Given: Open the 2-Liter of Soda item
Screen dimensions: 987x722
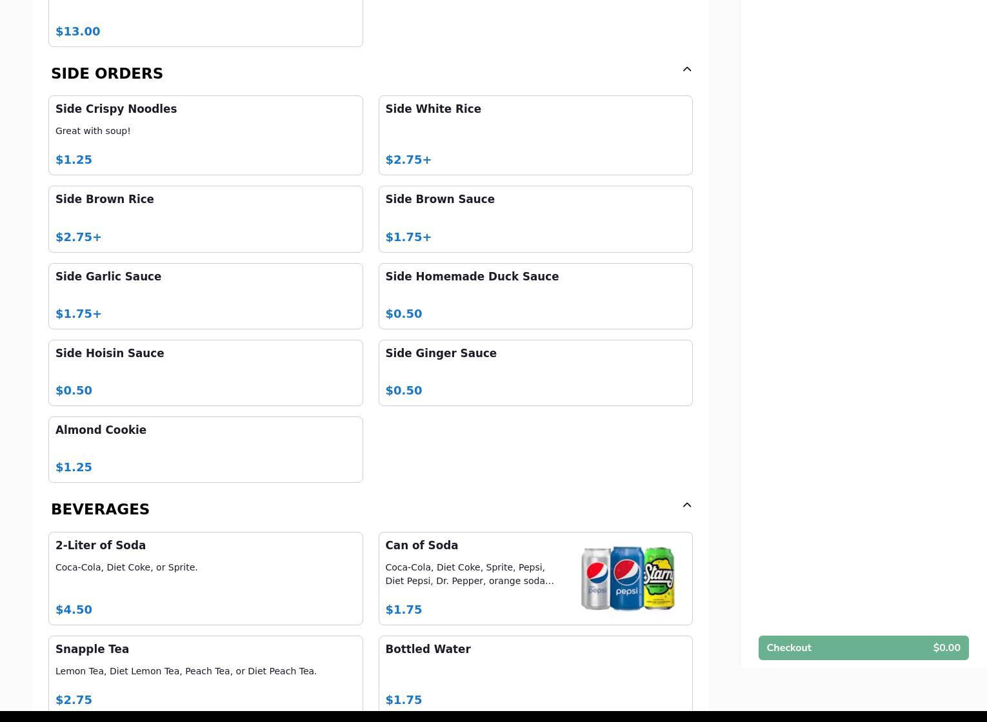Looking at the screenshot, I should pos(205,578).
